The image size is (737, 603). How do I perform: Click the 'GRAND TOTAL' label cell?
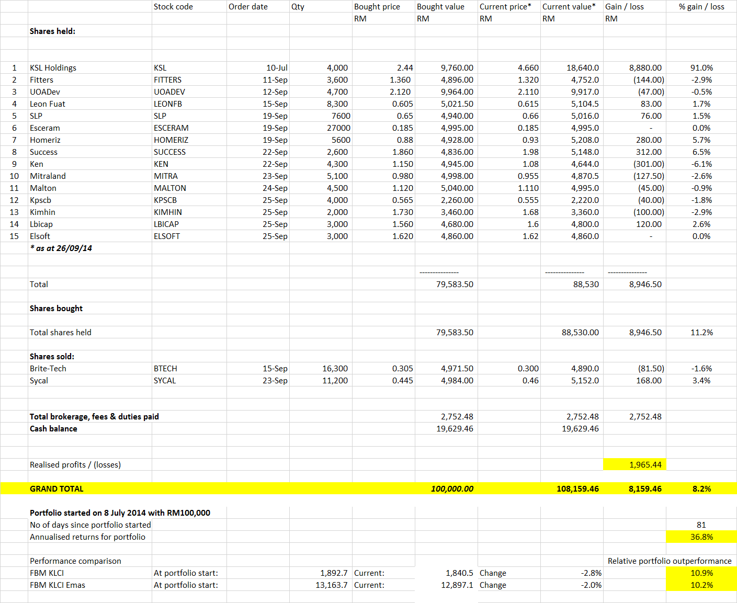click(x=90, y=488)
